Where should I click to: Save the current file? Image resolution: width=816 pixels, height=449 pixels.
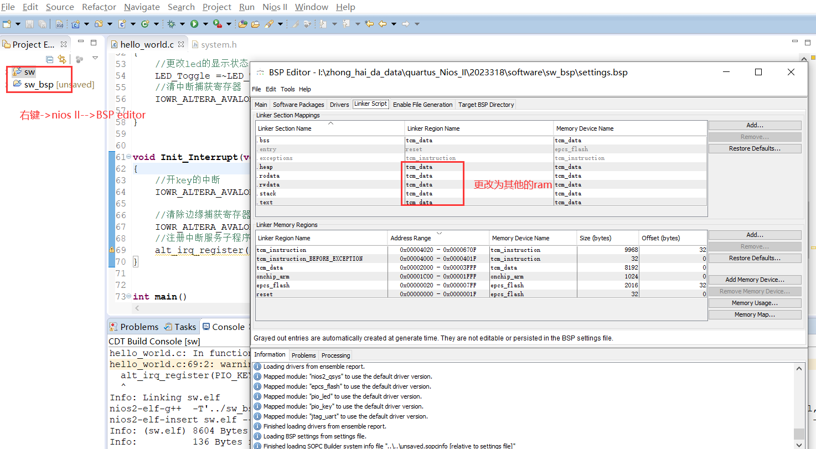tap(30, 24)
